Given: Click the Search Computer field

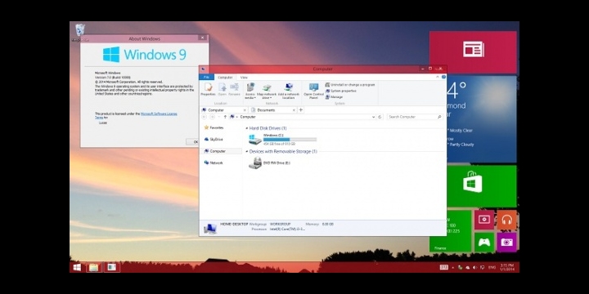Looking at the screenshot, I should [415, 117].
